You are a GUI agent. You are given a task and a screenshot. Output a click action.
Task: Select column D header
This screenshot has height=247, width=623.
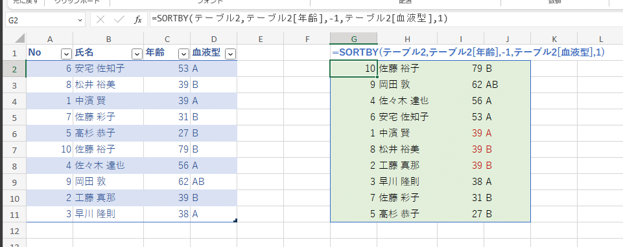(x=214, y=39)
